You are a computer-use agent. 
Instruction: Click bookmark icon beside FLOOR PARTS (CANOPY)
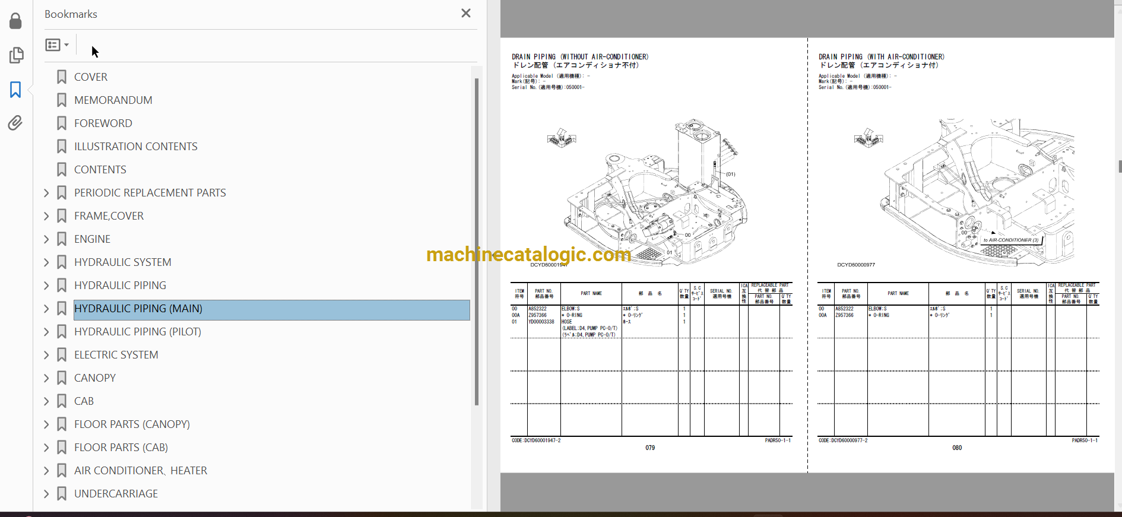pos(62,424)
